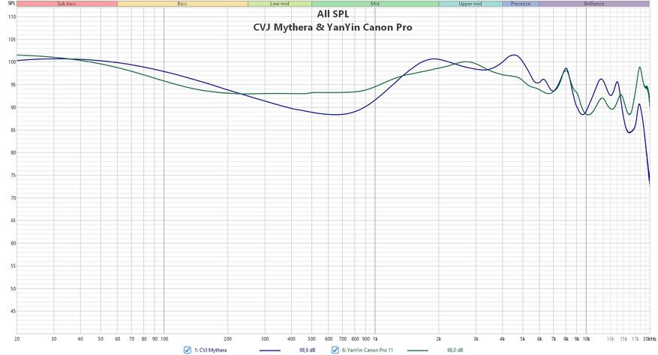Image resolution: width=658 pixels, height=355 pixels.
Task: Click the Mid frequency band label
Action: [374, 4]
